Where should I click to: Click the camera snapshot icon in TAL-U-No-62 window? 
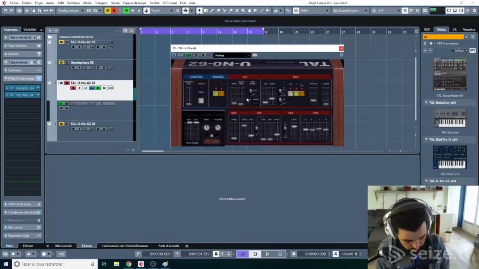(x=254, y=55)
